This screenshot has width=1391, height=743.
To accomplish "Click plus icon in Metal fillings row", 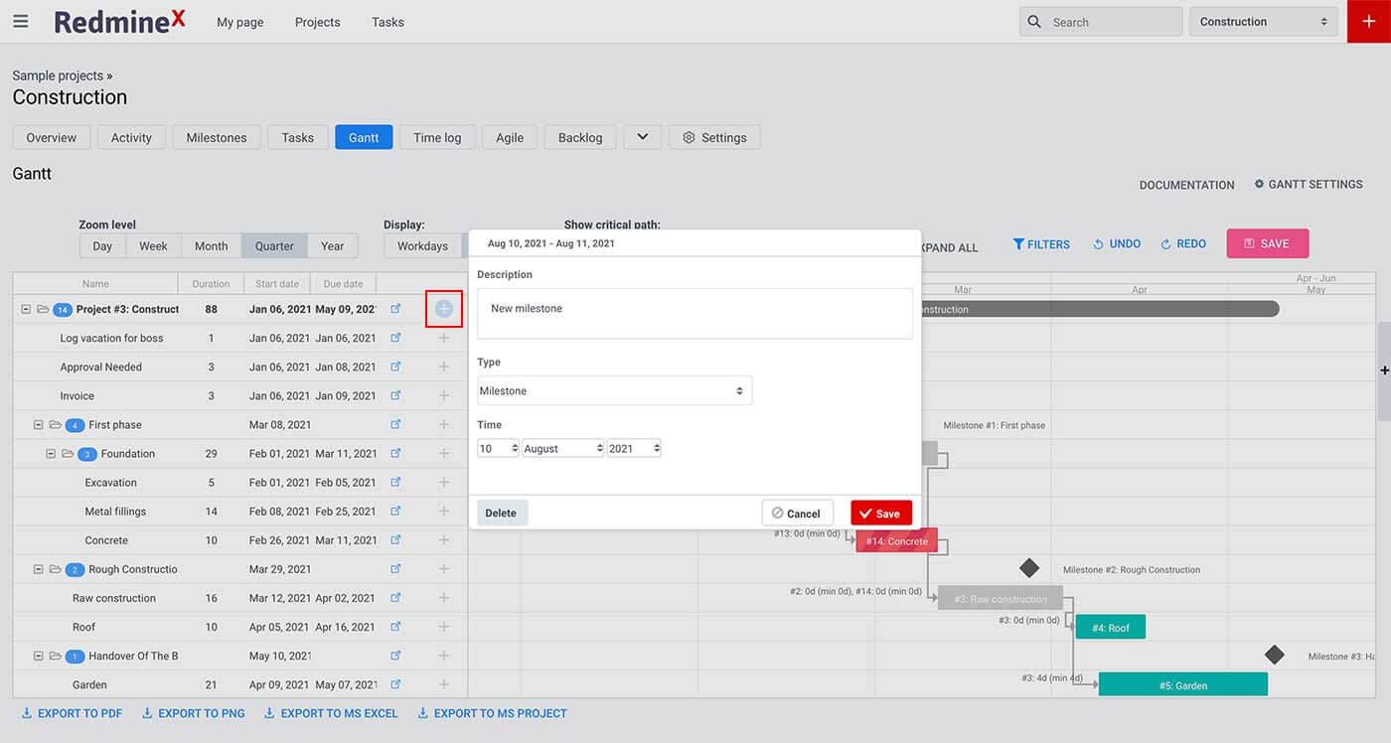I will (444, 511).
